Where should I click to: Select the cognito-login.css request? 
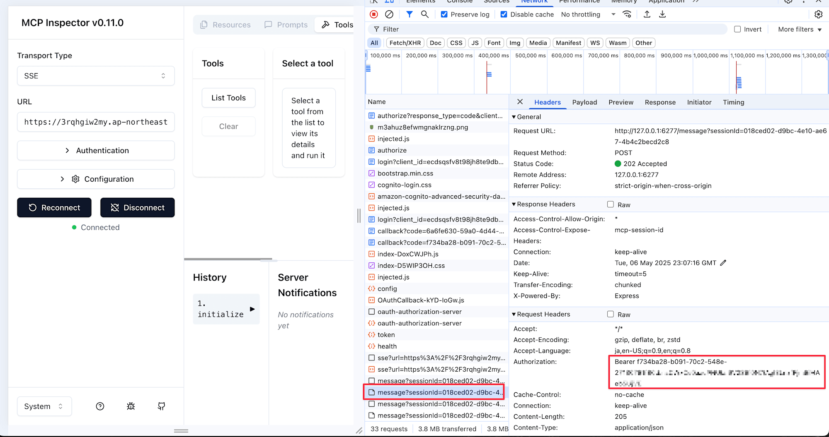point(436,185)
